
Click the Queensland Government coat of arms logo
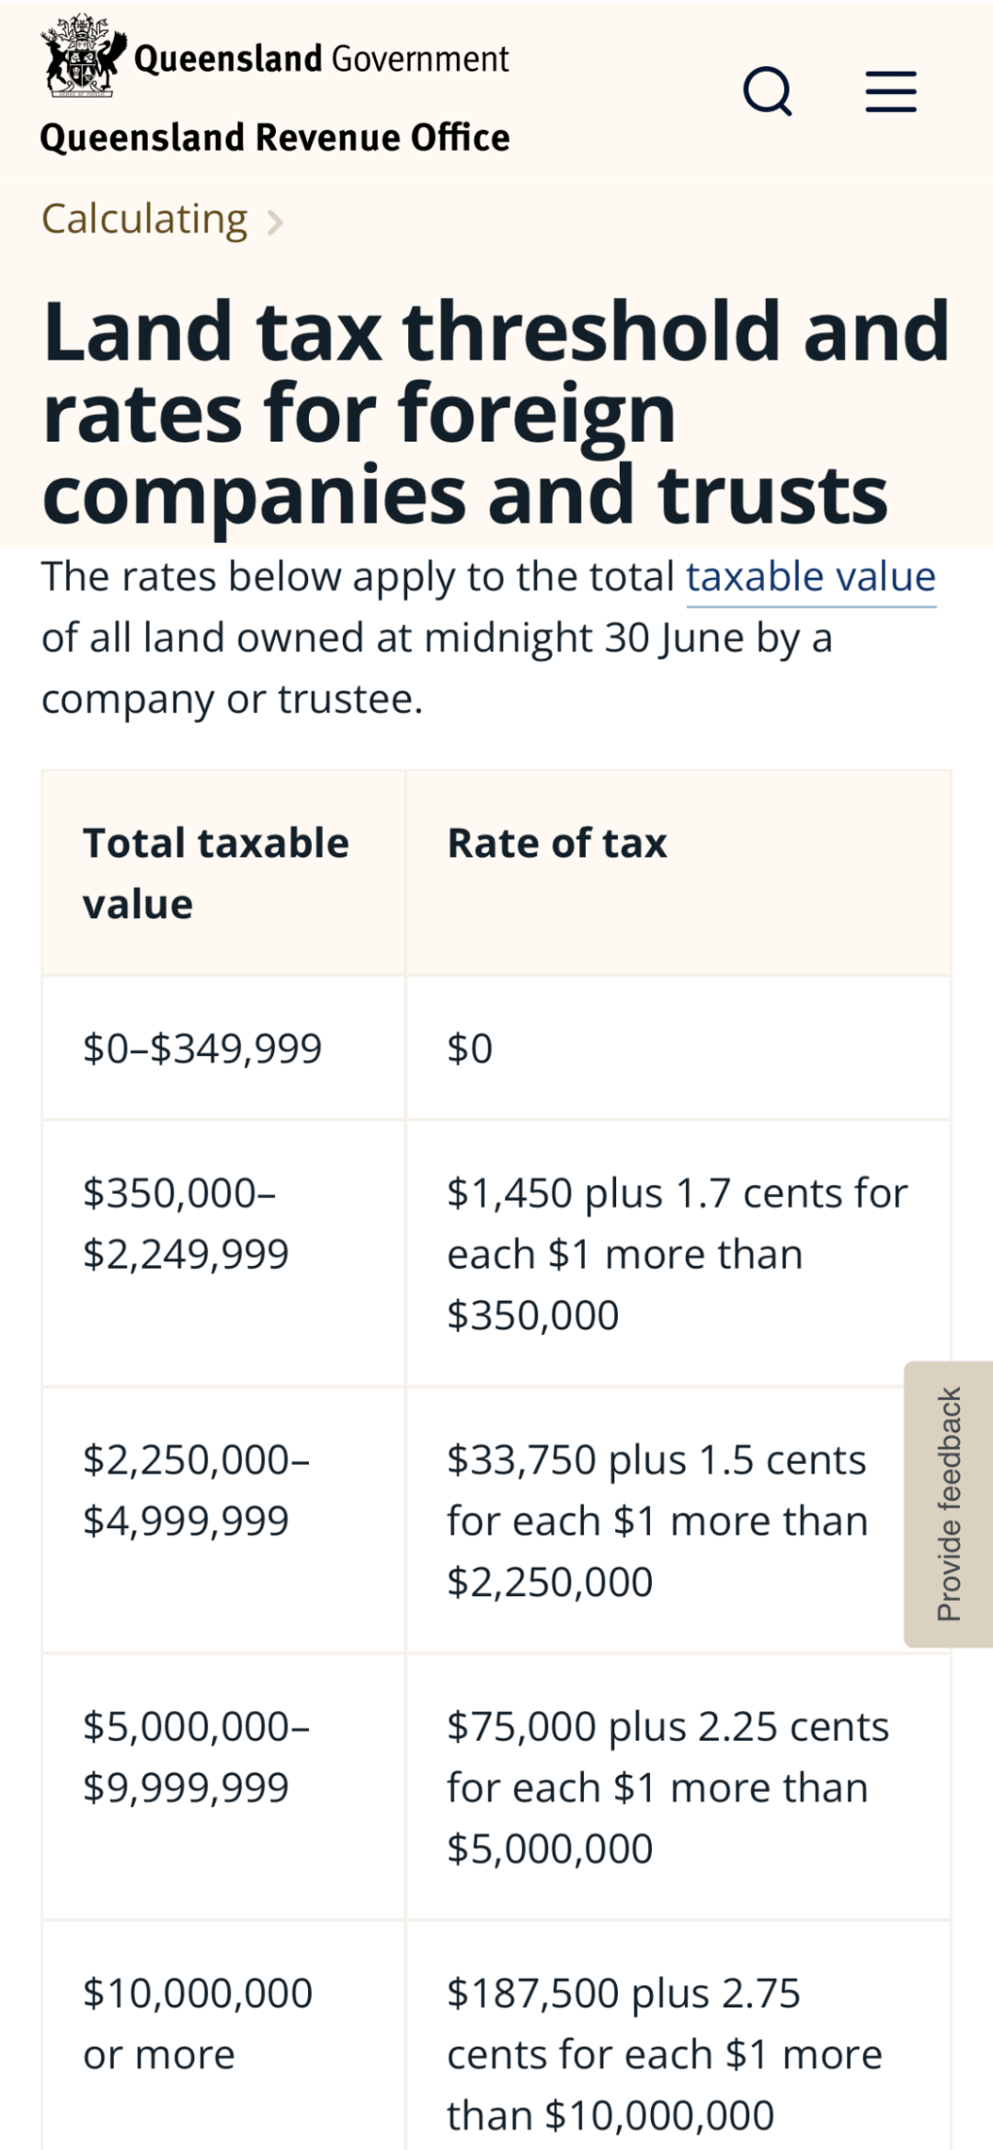83,57
